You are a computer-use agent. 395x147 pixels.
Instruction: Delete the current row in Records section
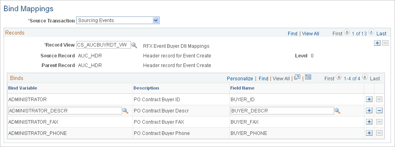pos(385,43)
